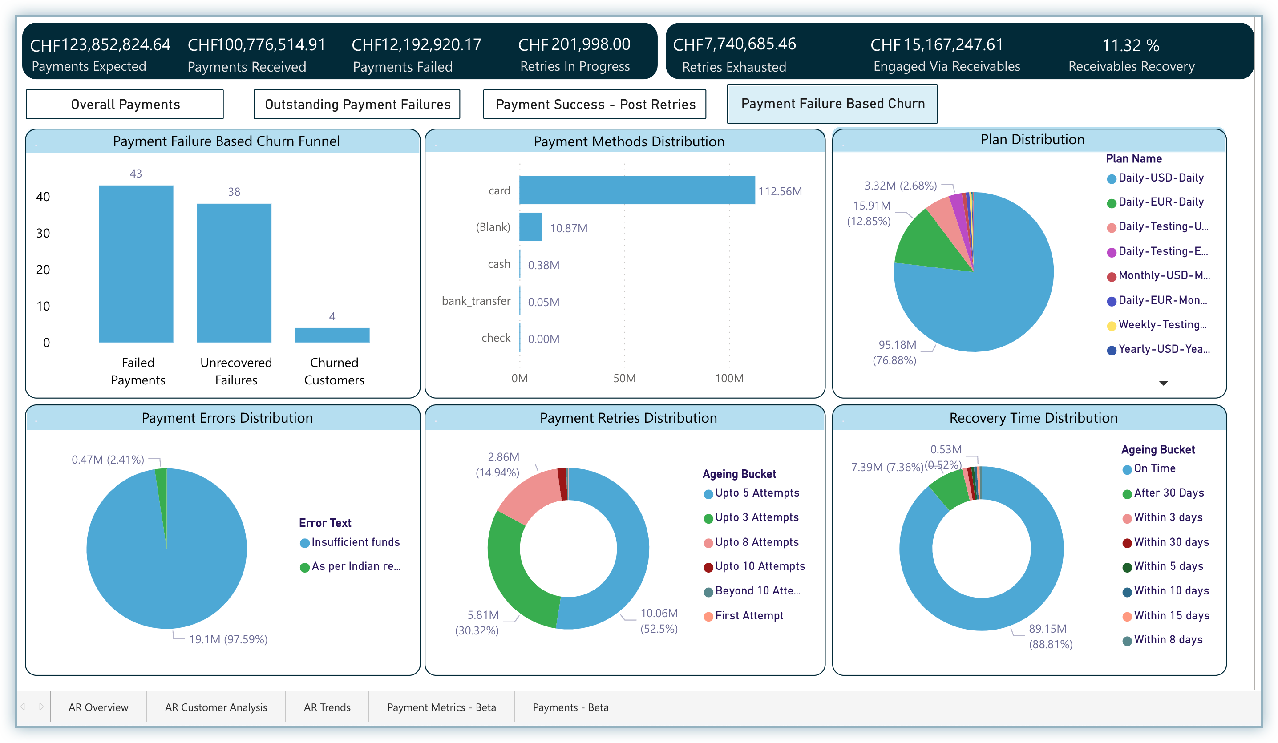The width and height of the screenshot is (1278, 743).
Task: Click the cash payment method label
Action: [x=499, y=264]
